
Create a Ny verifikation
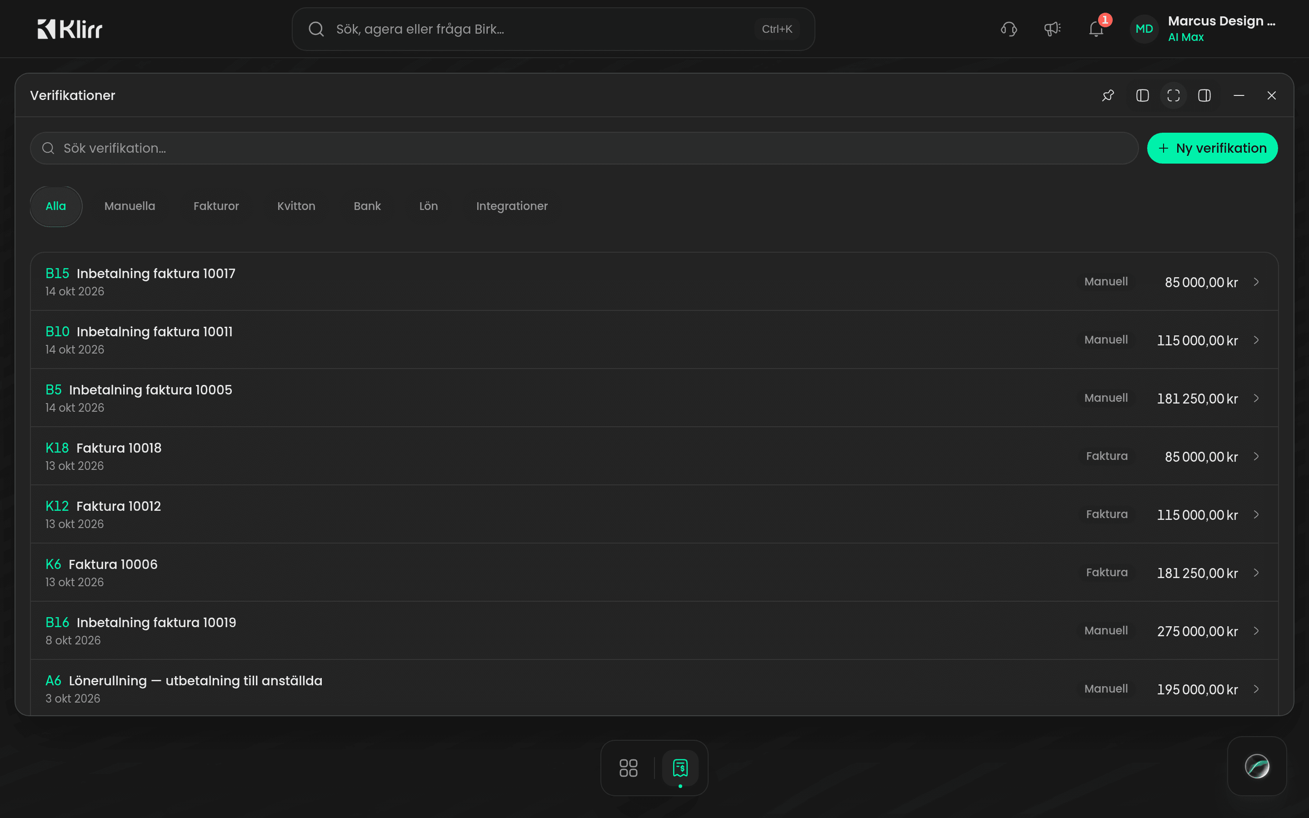click(1212, 148)
